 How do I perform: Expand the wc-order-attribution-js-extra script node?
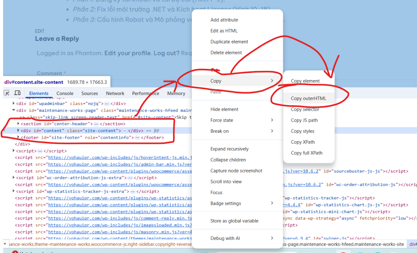pyautogui.click(x=13, y=178)
